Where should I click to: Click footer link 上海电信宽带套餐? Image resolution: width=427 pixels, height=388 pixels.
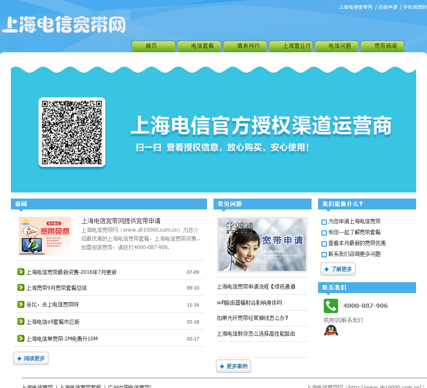[81, 386]
